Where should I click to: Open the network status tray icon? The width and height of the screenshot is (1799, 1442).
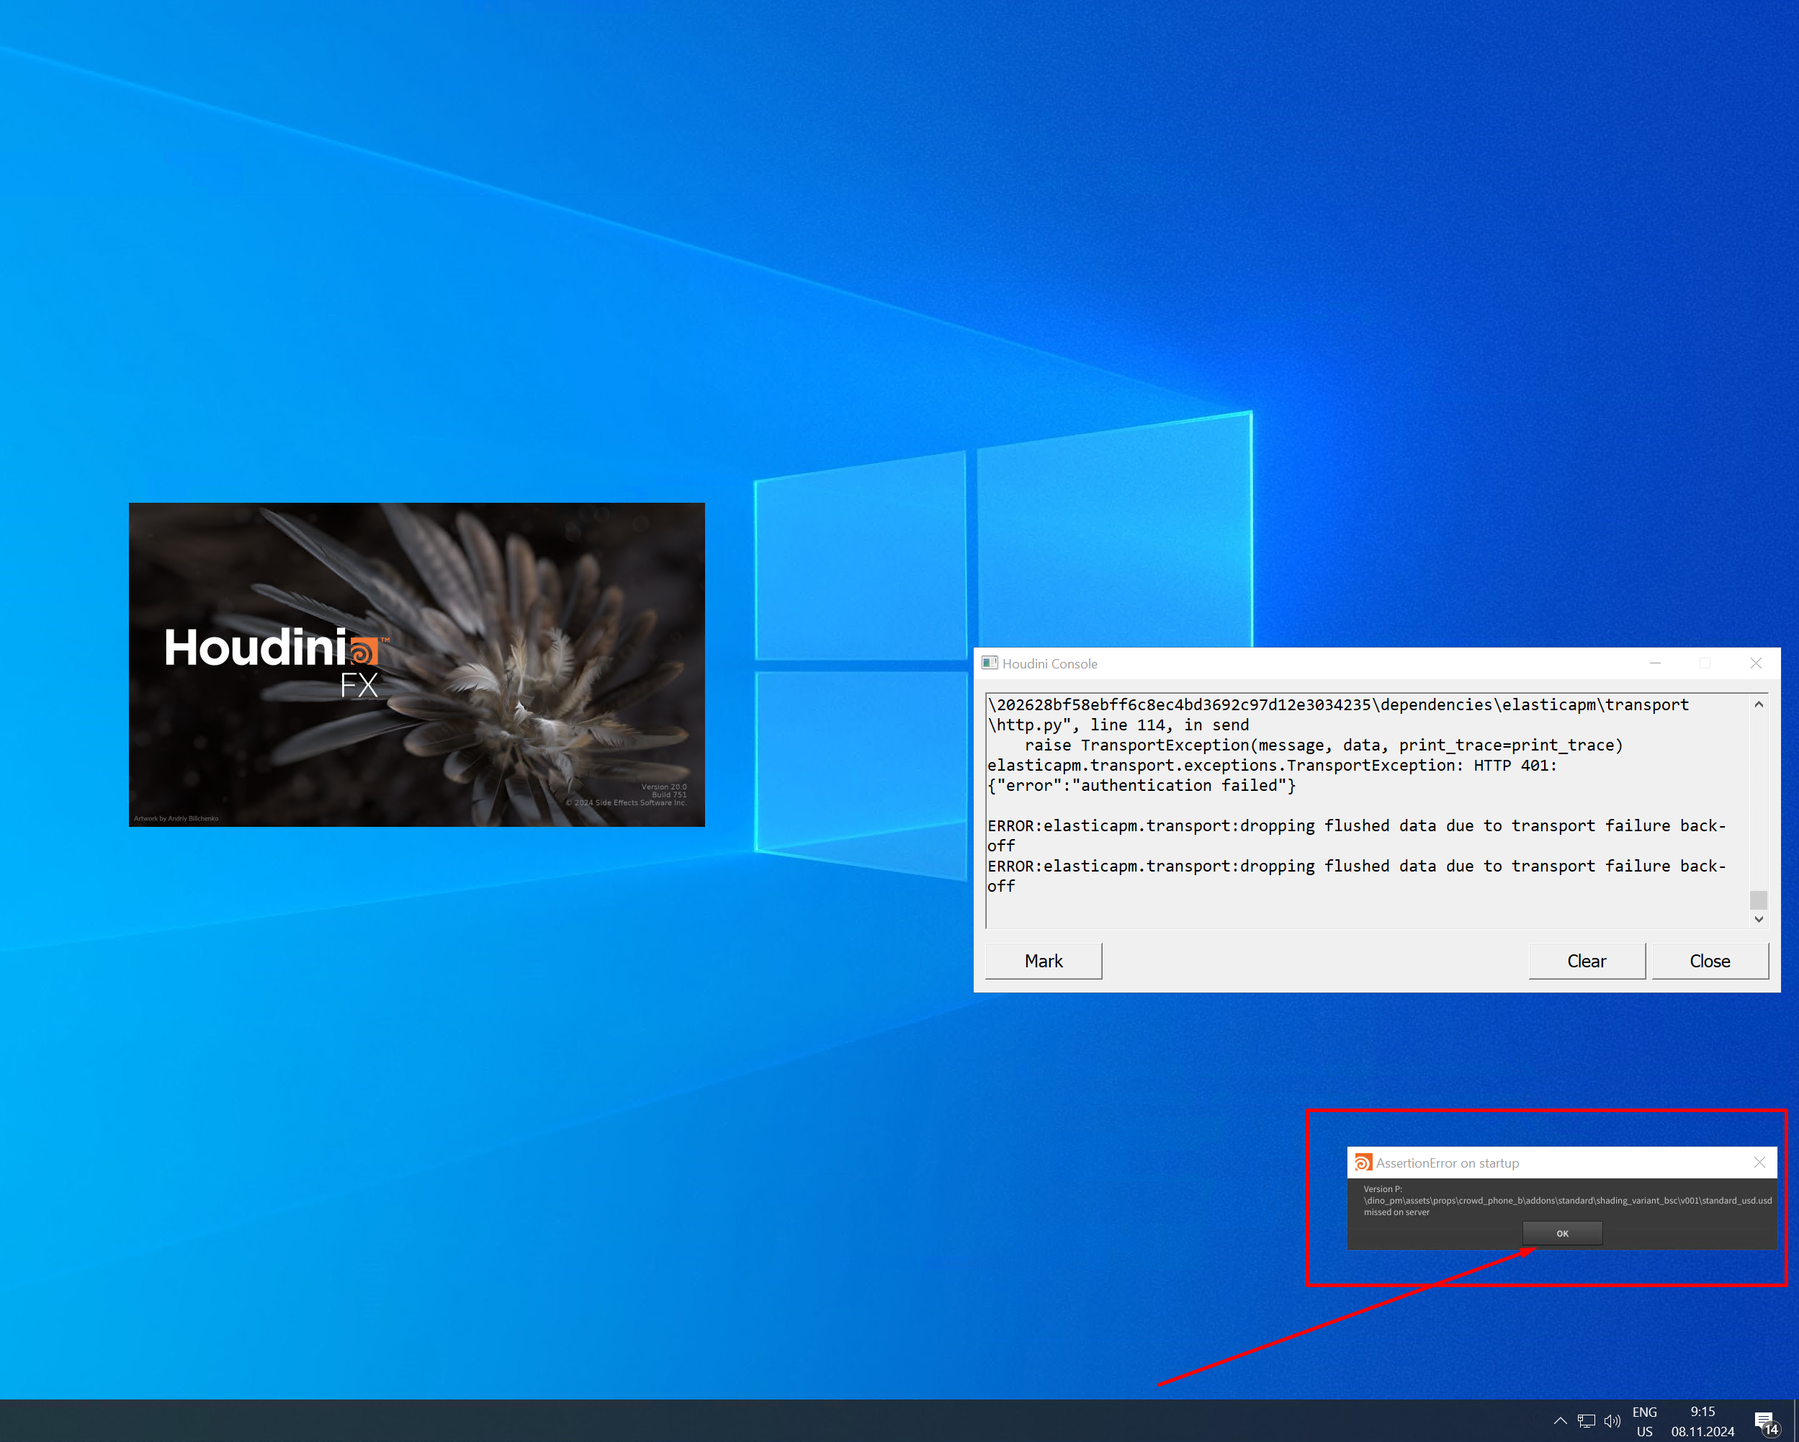click(x=1587, y=1420)
